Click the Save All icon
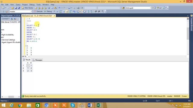Screen dimensions: 193x108 [x=19, y=8]
